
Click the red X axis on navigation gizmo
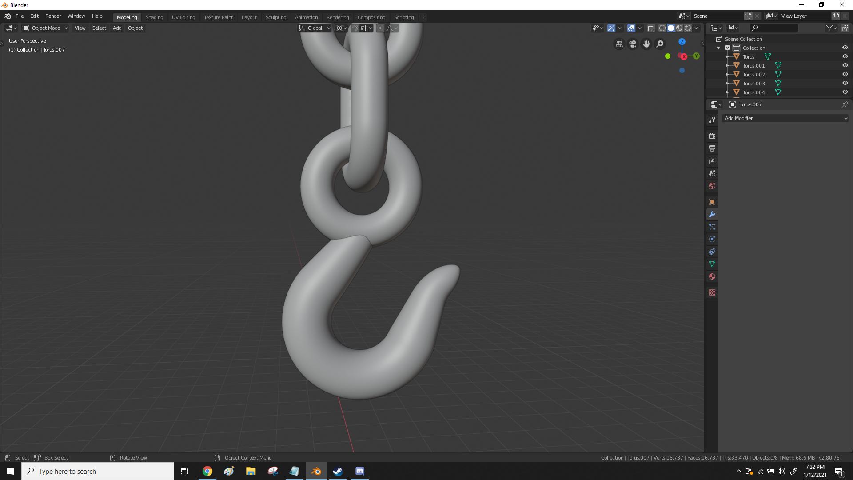684,56
